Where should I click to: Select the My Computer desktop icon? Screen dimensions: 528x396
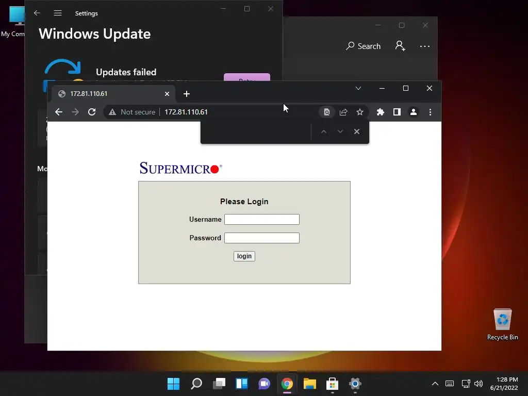click(x=13, y=22)
